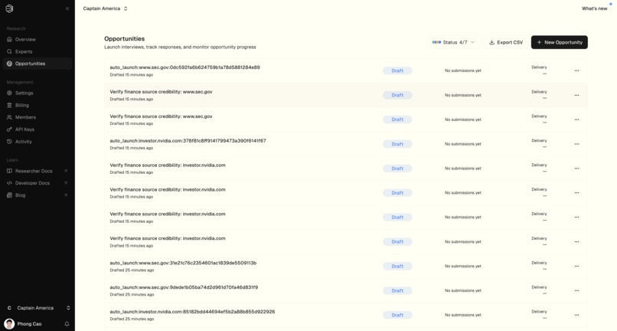The height and width of the screenshot is (331, 617).
Task: Select Opportunities in the sidebar
Action: [38, 64]
